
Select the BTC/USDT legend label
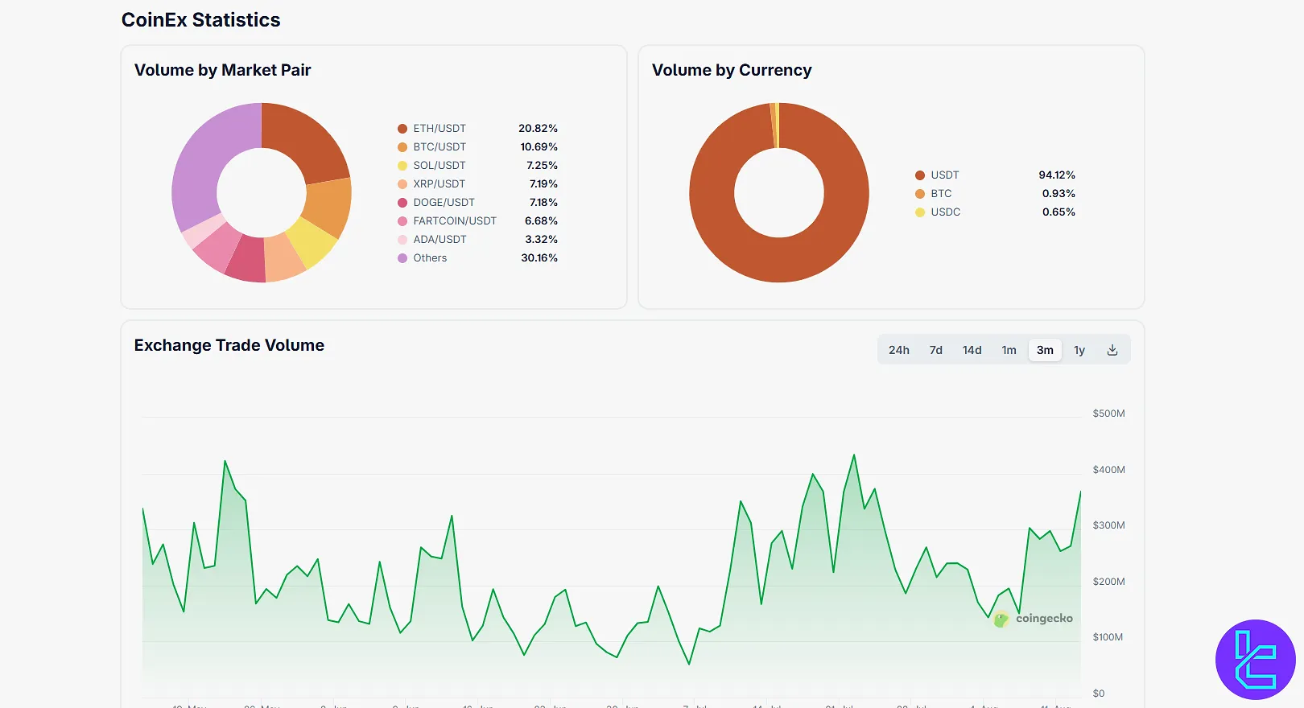439,147
